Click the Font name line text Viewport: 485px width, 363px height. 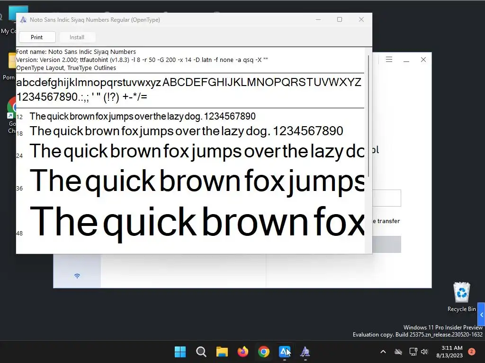pyautogui.click(x=76, y=52)
